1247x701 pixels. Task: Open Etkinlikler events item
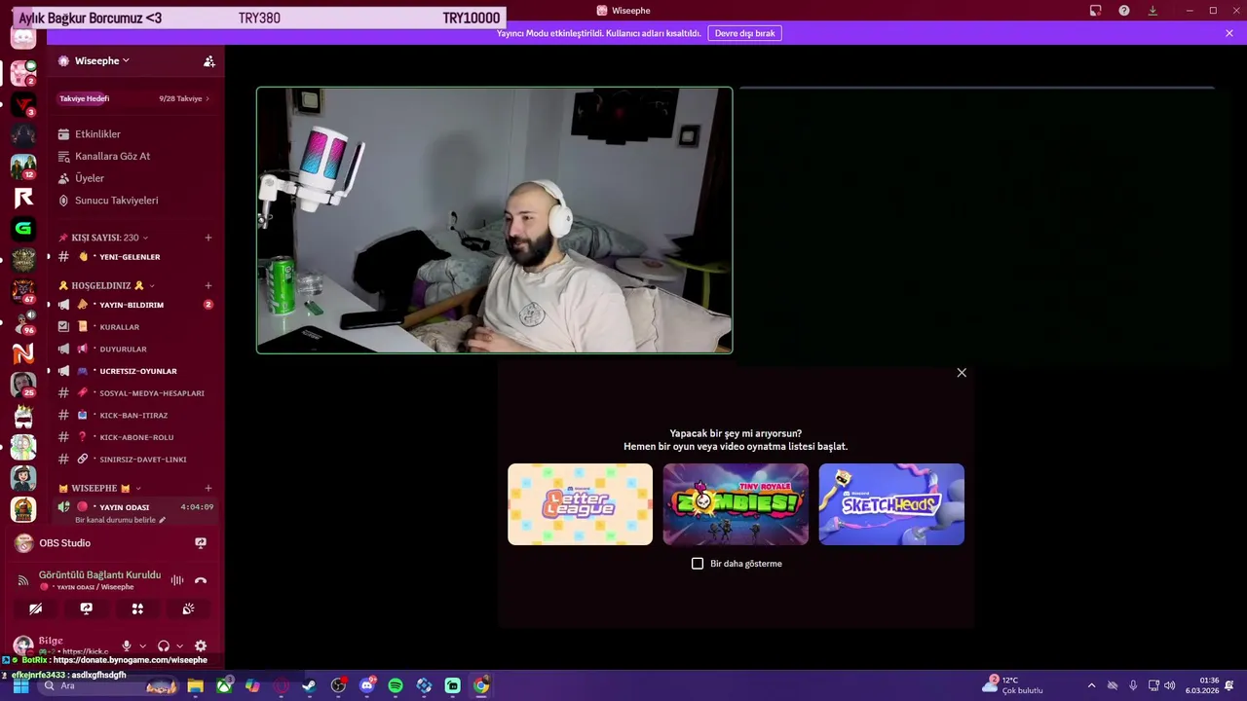135,134
